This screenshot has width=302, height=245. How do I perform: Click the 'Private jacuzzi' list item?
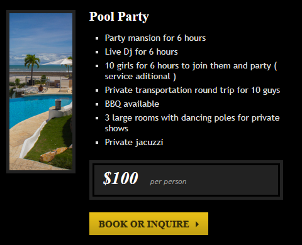[x=134, y=143]
